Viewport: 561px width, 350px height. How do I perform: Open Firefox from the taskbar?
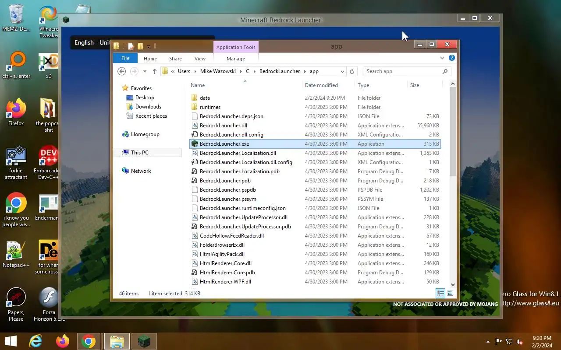click(x=63, y=341)
